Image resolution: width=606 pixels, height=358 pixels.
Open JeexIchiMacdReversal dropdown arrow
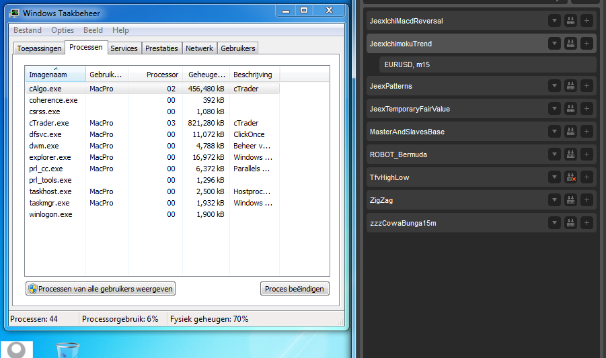pyautogui.click(x=555, y=21)
